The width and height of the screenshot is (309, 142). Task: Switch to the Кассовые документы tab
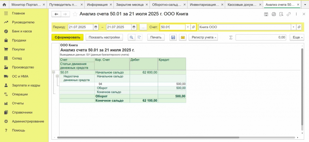point(244,4)
